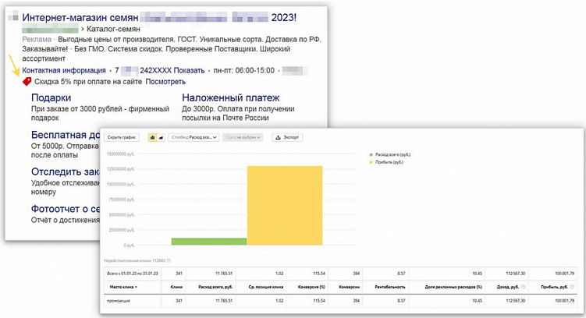Image resolution: width=586 pixels, height=318 pixels.
Task: Click the Конверсия (%) column header
Action: tap(311, 287)
